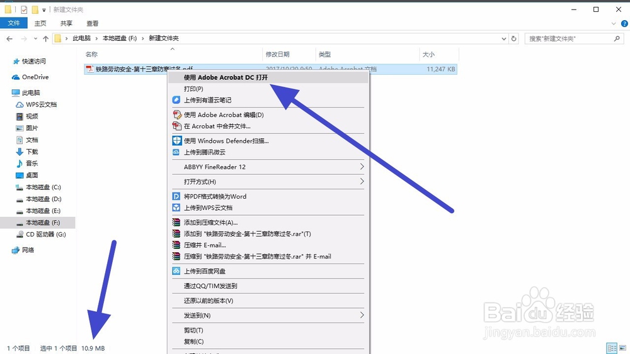Choose Compress and E-mail entry
Screen dimensions: 630x354
(x=205, y=245)
